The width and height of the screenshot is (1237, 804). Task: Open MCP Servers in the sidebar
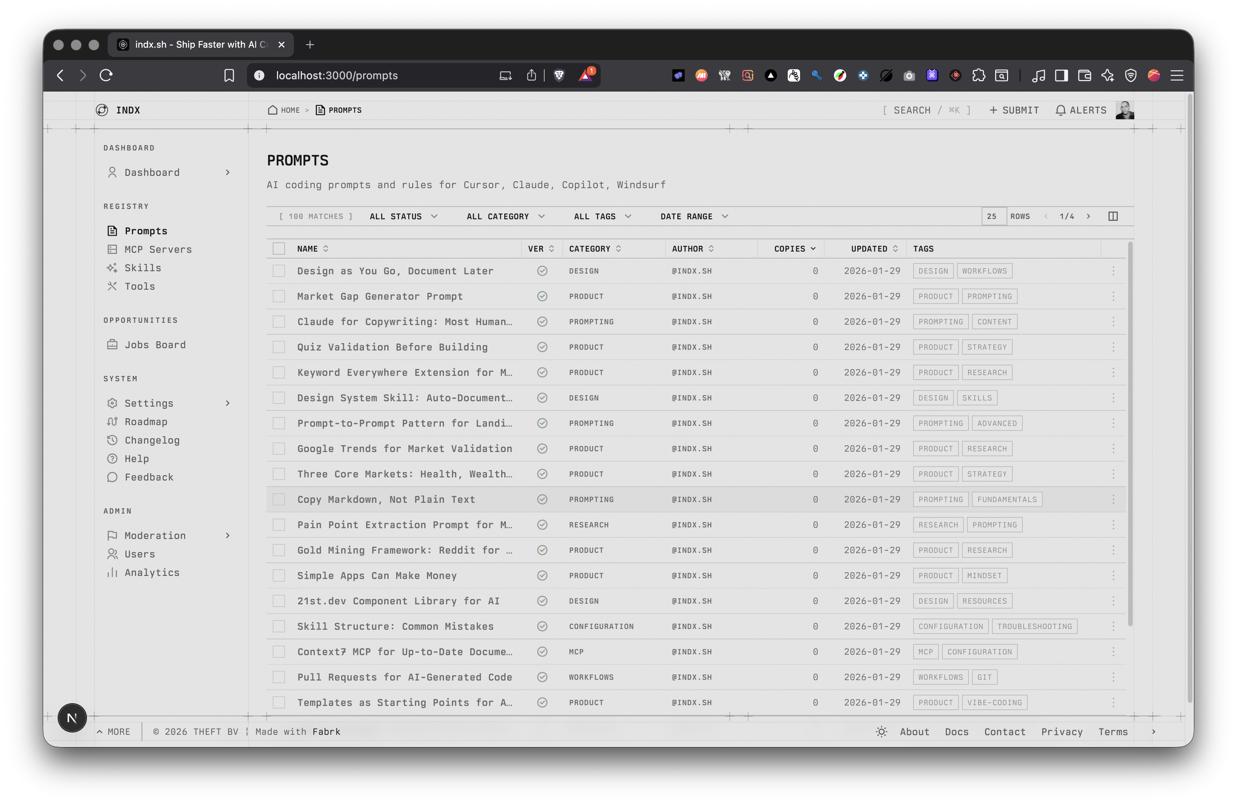[158, 249]
